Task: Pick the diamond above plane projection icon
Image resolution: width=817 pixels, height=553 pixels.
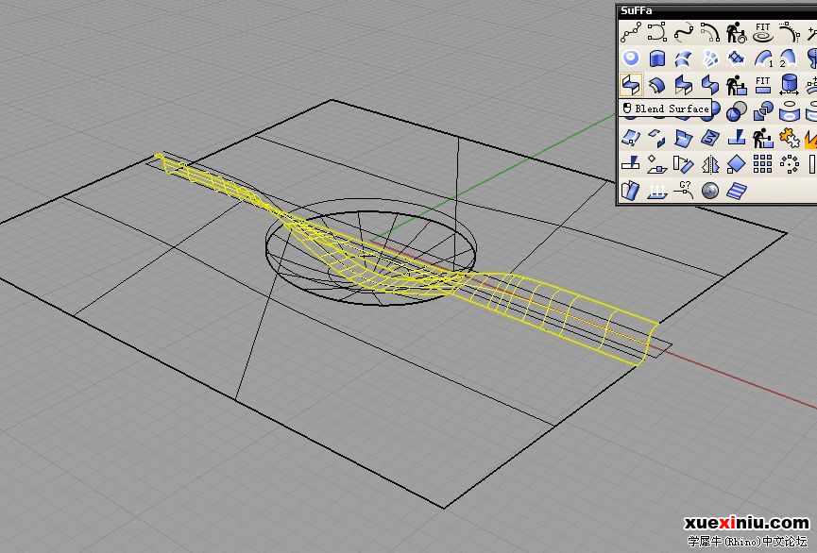Action: pyautogui.click(x=657, y=164)
